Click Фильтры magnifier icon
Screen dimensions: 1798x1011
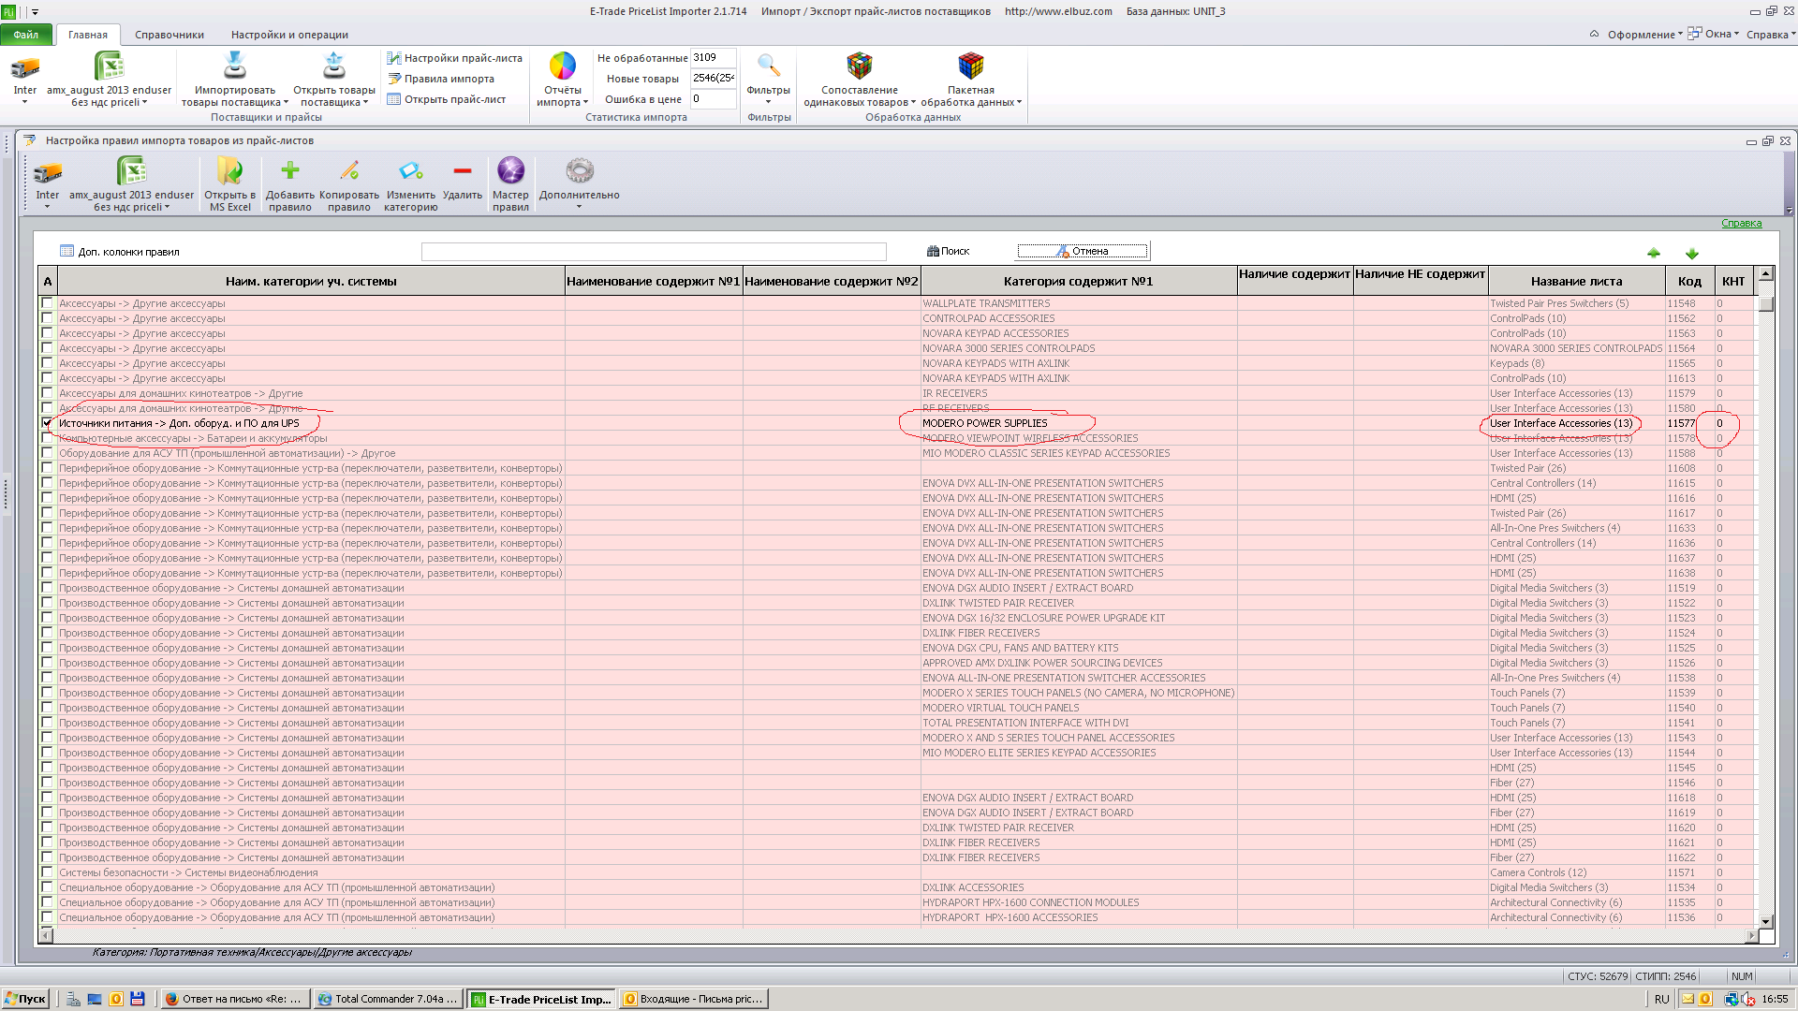[x=769, y=66]
